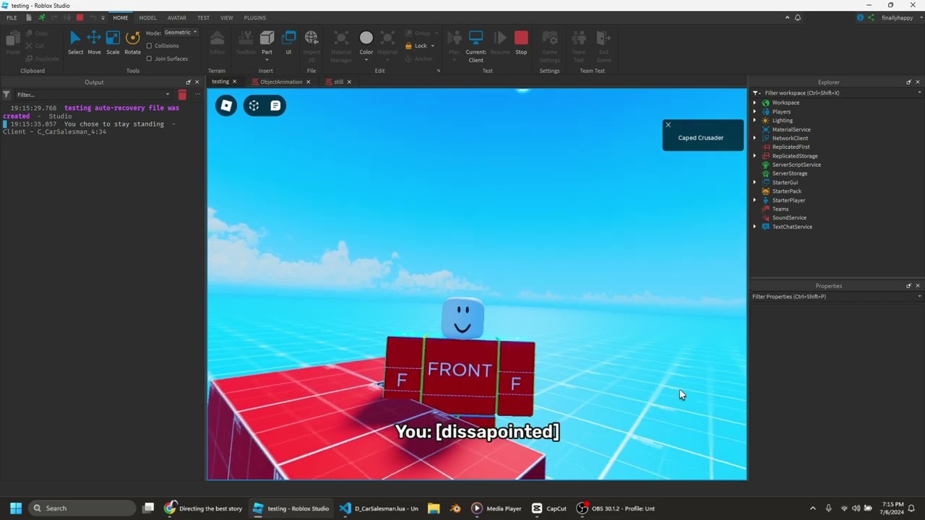Choose the Select tool in the ribbon
Image resolution: width=925 pixels, height=520 pixels.
tap(75, 43)
